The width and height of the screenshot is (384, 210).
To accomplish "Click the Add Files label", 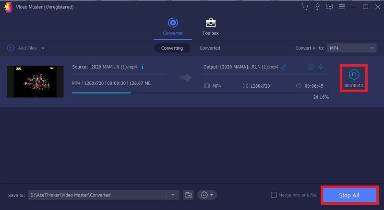I will 27,48.
